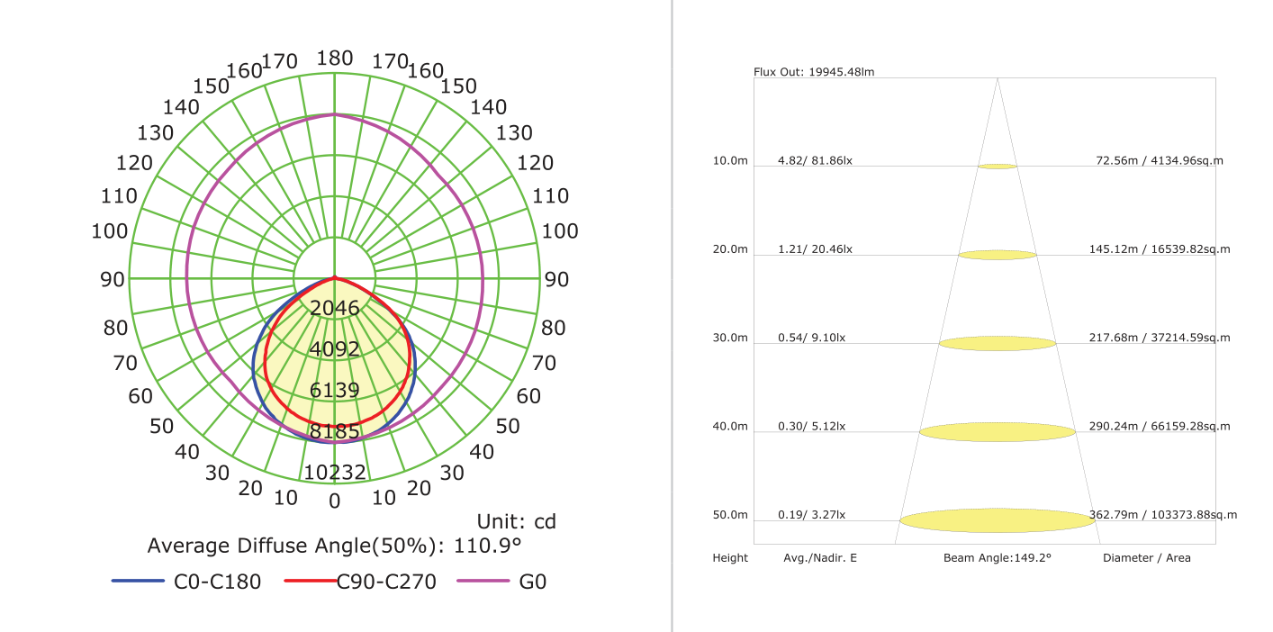Click the 'Diameter / Area' column label

(1147, 558)
